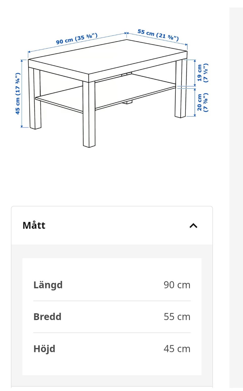
Task: Click the 19 cm (7 1/2") shelf label
Action: tap(202, 73)
